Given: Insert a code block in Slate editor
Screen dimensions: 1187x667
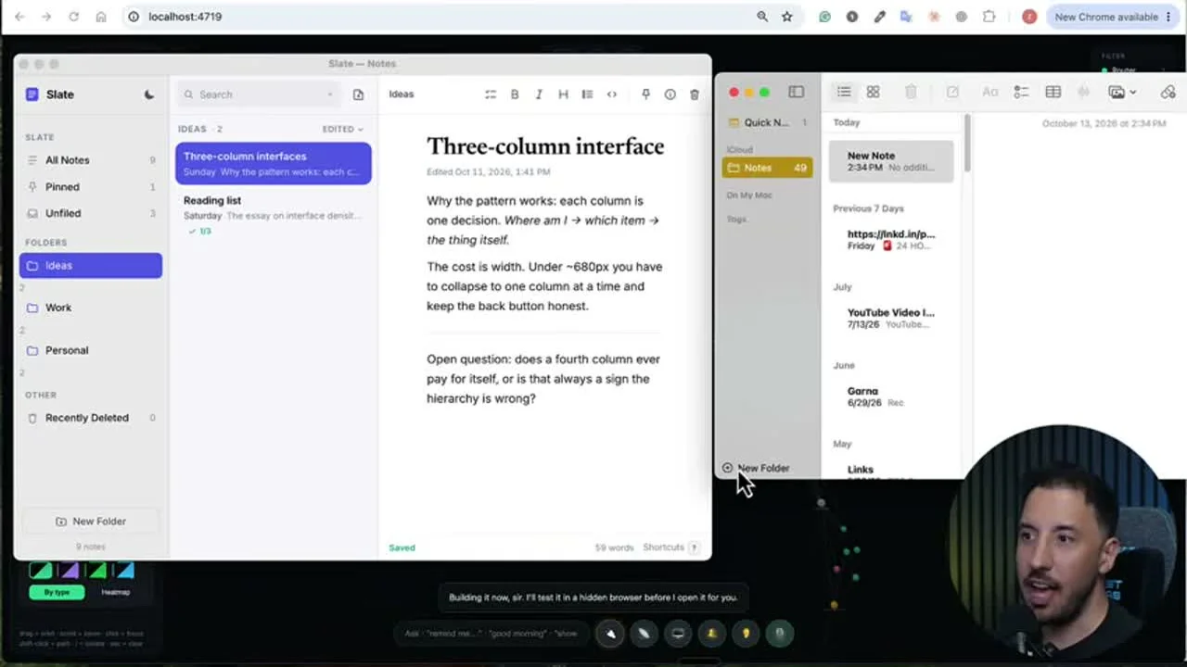Looking at the screenshot, I should 611,94.
